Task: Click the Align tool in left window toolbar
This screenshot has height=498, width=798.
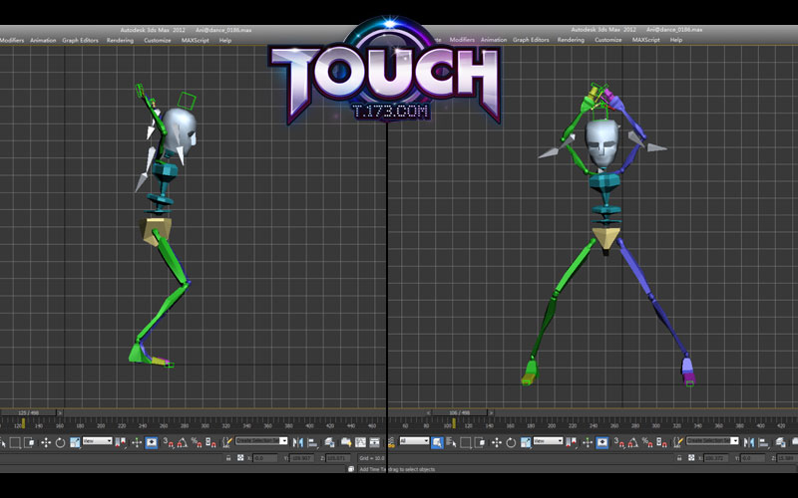Action: click(312, 442)
